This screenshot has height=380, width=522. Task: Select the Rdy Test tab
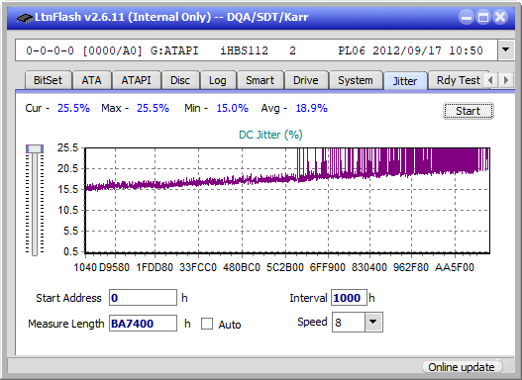tap(458, 80)
